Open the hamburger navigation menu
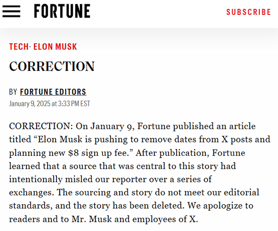The height and width of the screenshot is (231, 278). [11, 12]
